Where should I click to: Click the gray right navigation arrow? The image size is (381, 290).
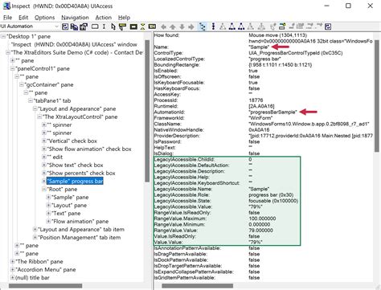click(x=191, y=27)
